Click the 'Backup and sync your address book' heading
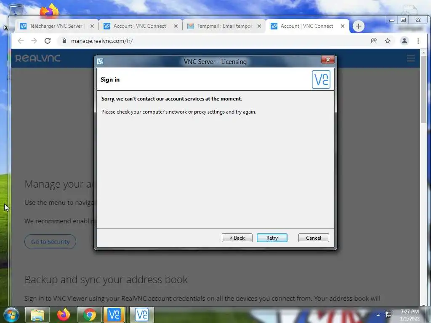431x323 pixels. (106, 280)
